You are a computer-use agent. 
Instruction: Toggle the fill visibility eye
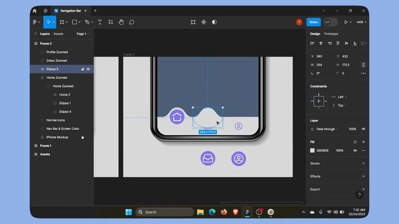pyautogui.click(x=355, y=151)
